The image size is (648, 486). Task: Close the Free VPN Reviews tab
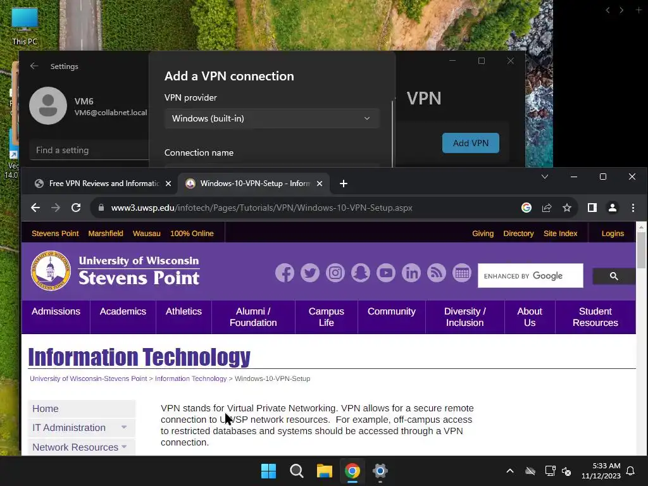(168, 184)
